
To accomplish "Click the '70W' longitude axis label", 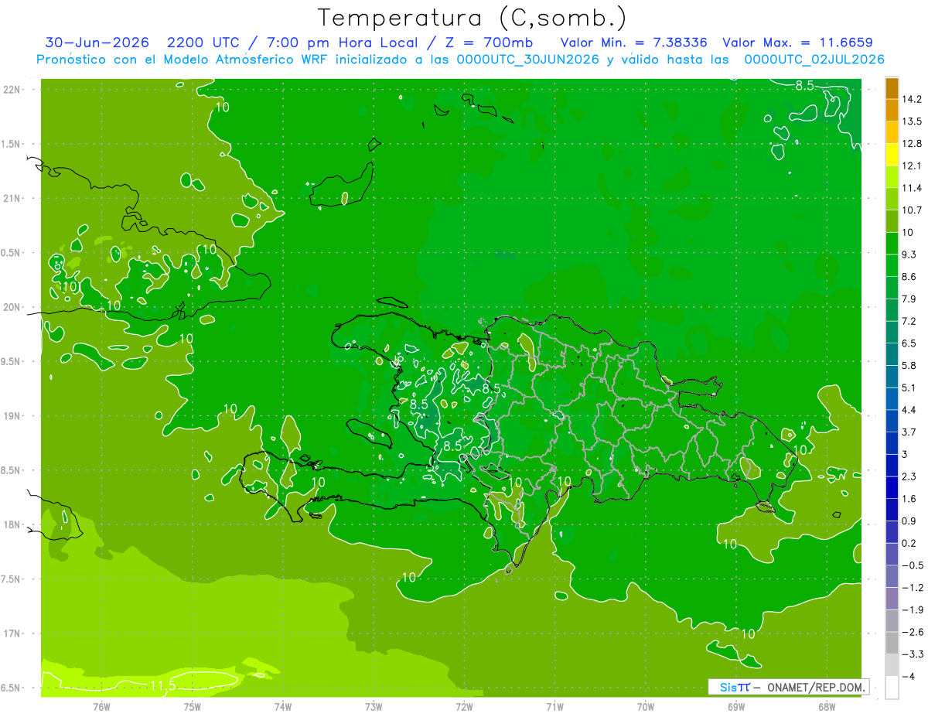I will [x=645, y=706].
